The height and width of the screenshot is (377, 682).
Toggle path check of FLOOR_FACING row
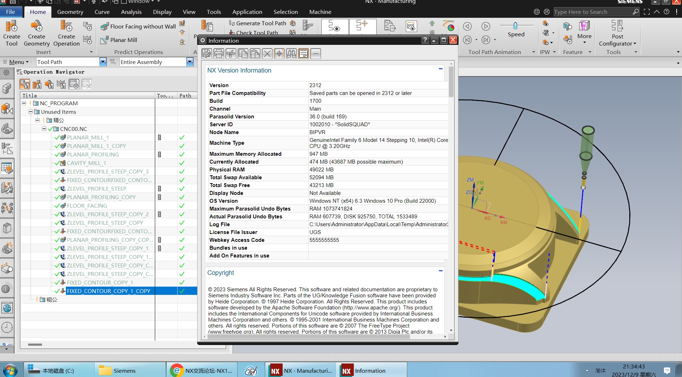point(182,206)
